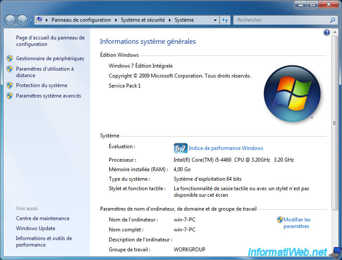This screenshot has height=260, width=342.
Task: Click the Windows logo orb image
Action: click(x=292, y=94)
